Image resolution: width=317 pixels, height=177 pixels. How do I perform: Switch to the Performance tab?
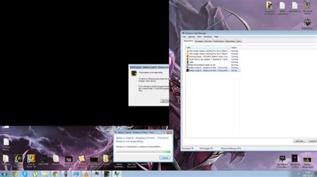point(218,41)
